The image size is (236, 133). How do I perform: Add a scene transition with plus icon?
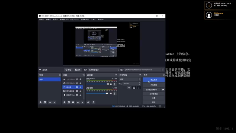pyautogui.click(x=129, y=87)
